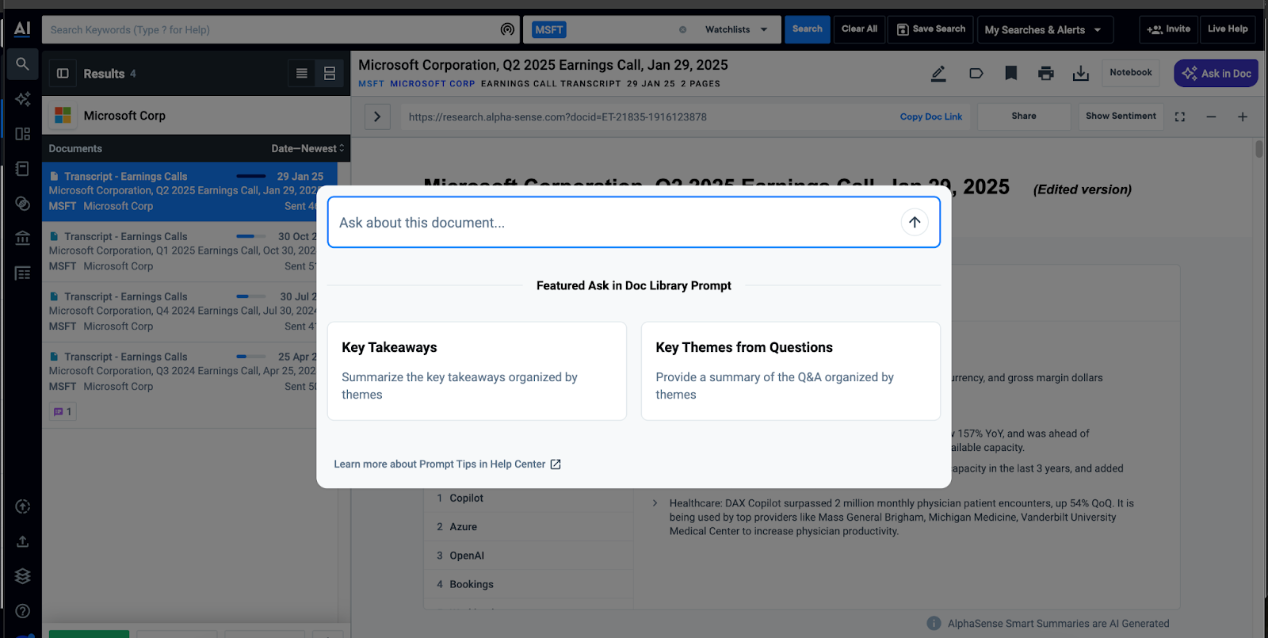Click Clear All
Screen dimensions: 1268x638
click(859, 29)
